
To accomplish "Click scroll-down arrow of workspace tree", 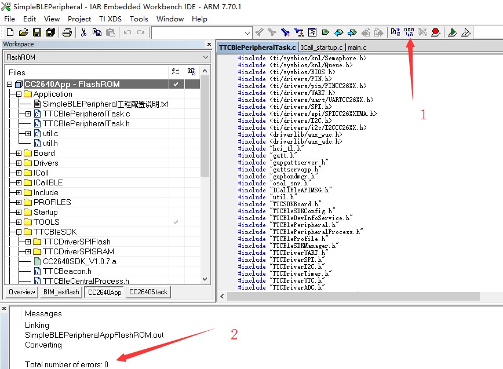I will click(205, 279).
